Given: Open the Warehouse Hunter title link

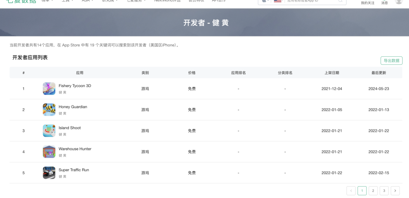Looking at the screenshot, I should 75,149.
